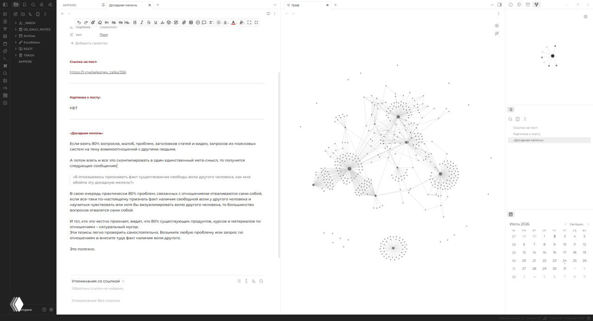Switch to the AMPERE tab
This screenshot has height=321, width=593.
pyautogui.click(x=69, y=5)
